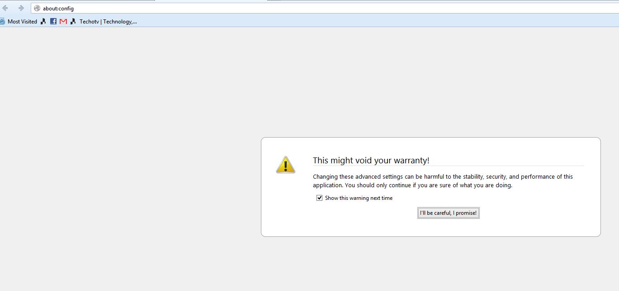The height and width of the screenshot is (291, 619).
Task: Click the globe site identity icon
Action: [x=37, y=8]
